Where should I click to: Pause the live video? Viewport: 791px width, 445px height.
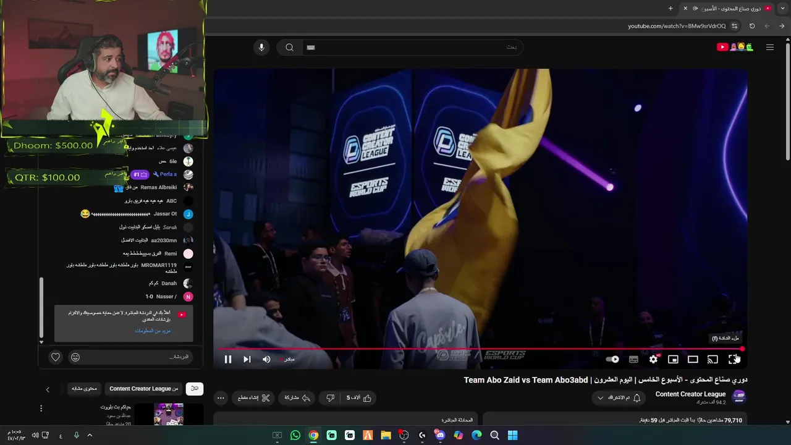tap(228, 359)
